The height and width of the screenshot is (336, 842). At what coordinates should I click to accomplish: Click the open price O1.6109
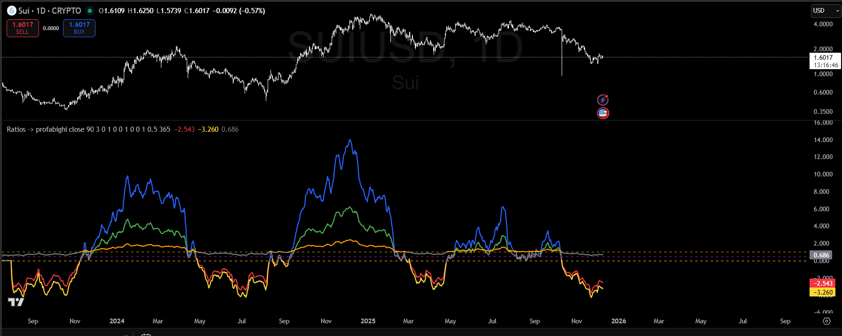(111, 10)
